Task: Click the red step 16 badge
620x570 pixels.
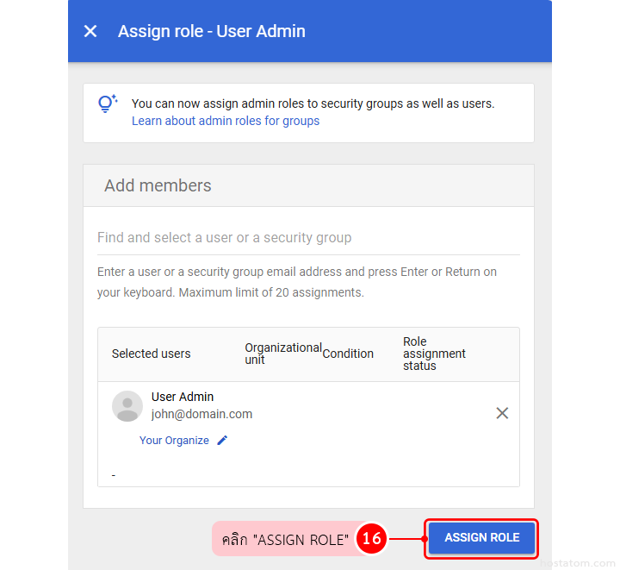Action: 371,539
